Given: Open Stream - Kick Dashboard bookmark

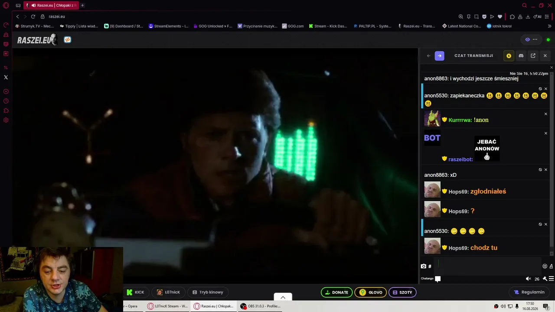Looking at the screenshot, I should click(328, 26).
